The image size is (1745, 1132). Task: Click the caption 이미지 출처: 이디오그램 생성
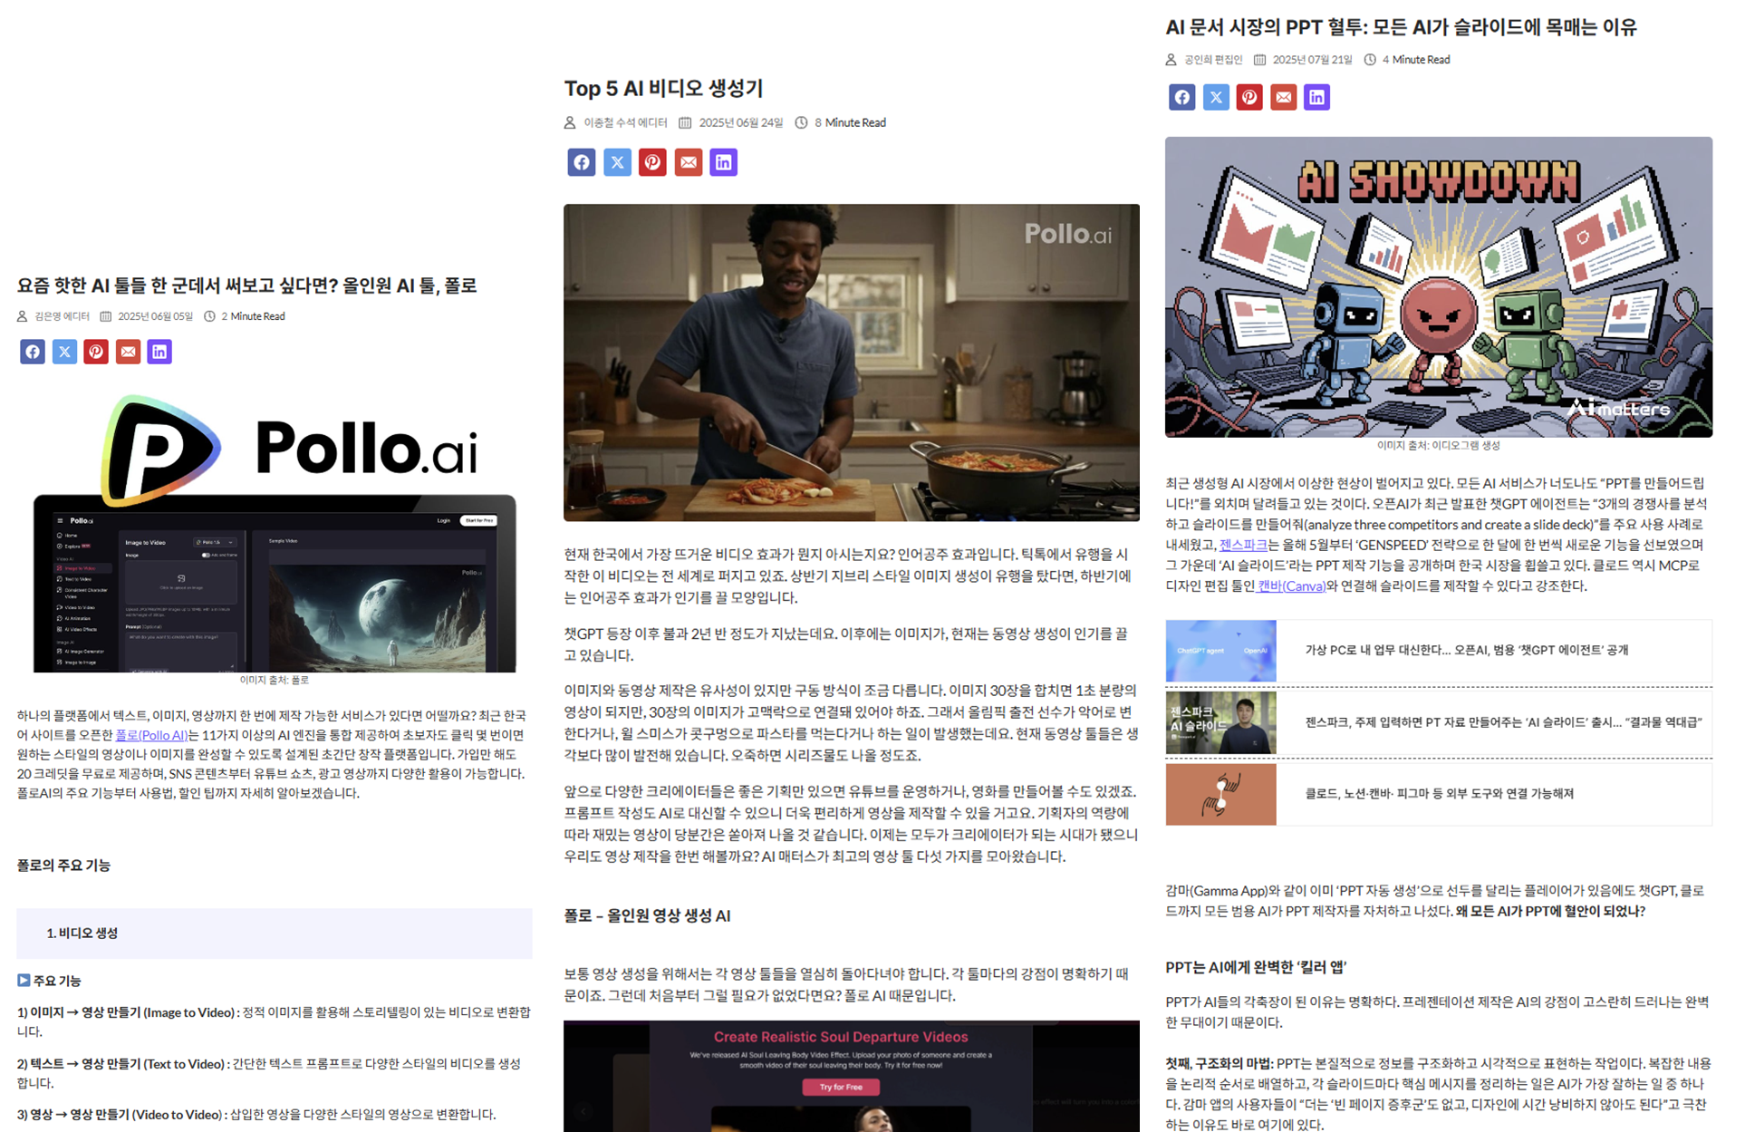tap(1439, 445)
